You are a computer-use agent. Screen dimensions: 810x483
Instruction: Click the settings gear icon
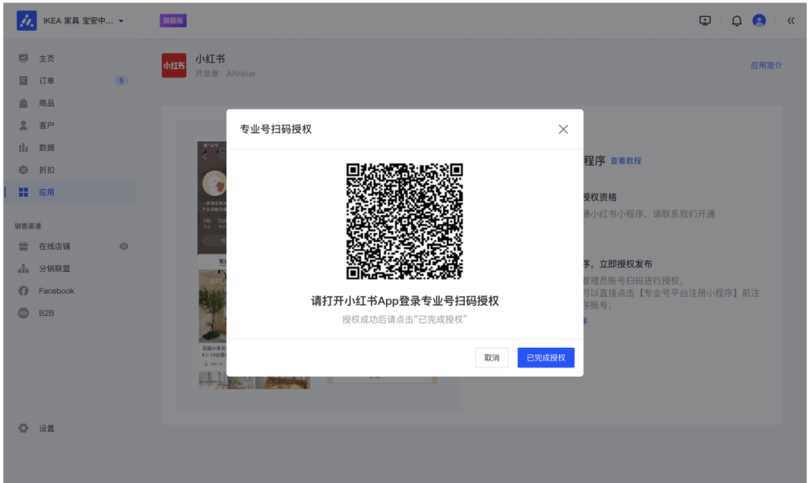23,428
